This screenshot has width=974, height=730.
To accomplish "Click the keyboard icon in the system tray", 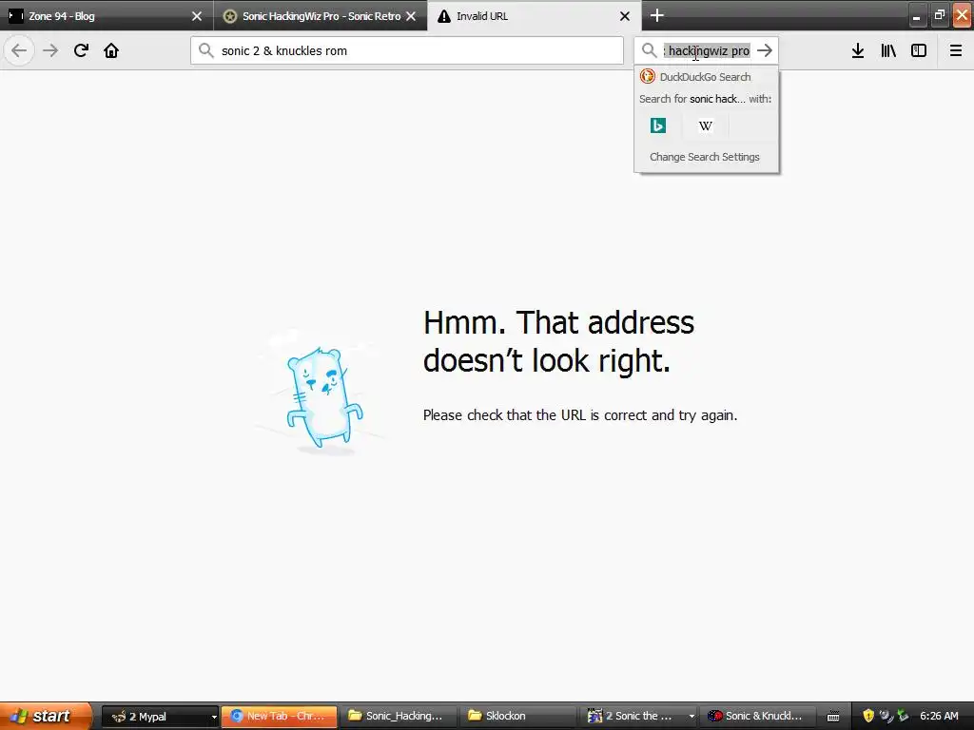I will tap(833, 717).
